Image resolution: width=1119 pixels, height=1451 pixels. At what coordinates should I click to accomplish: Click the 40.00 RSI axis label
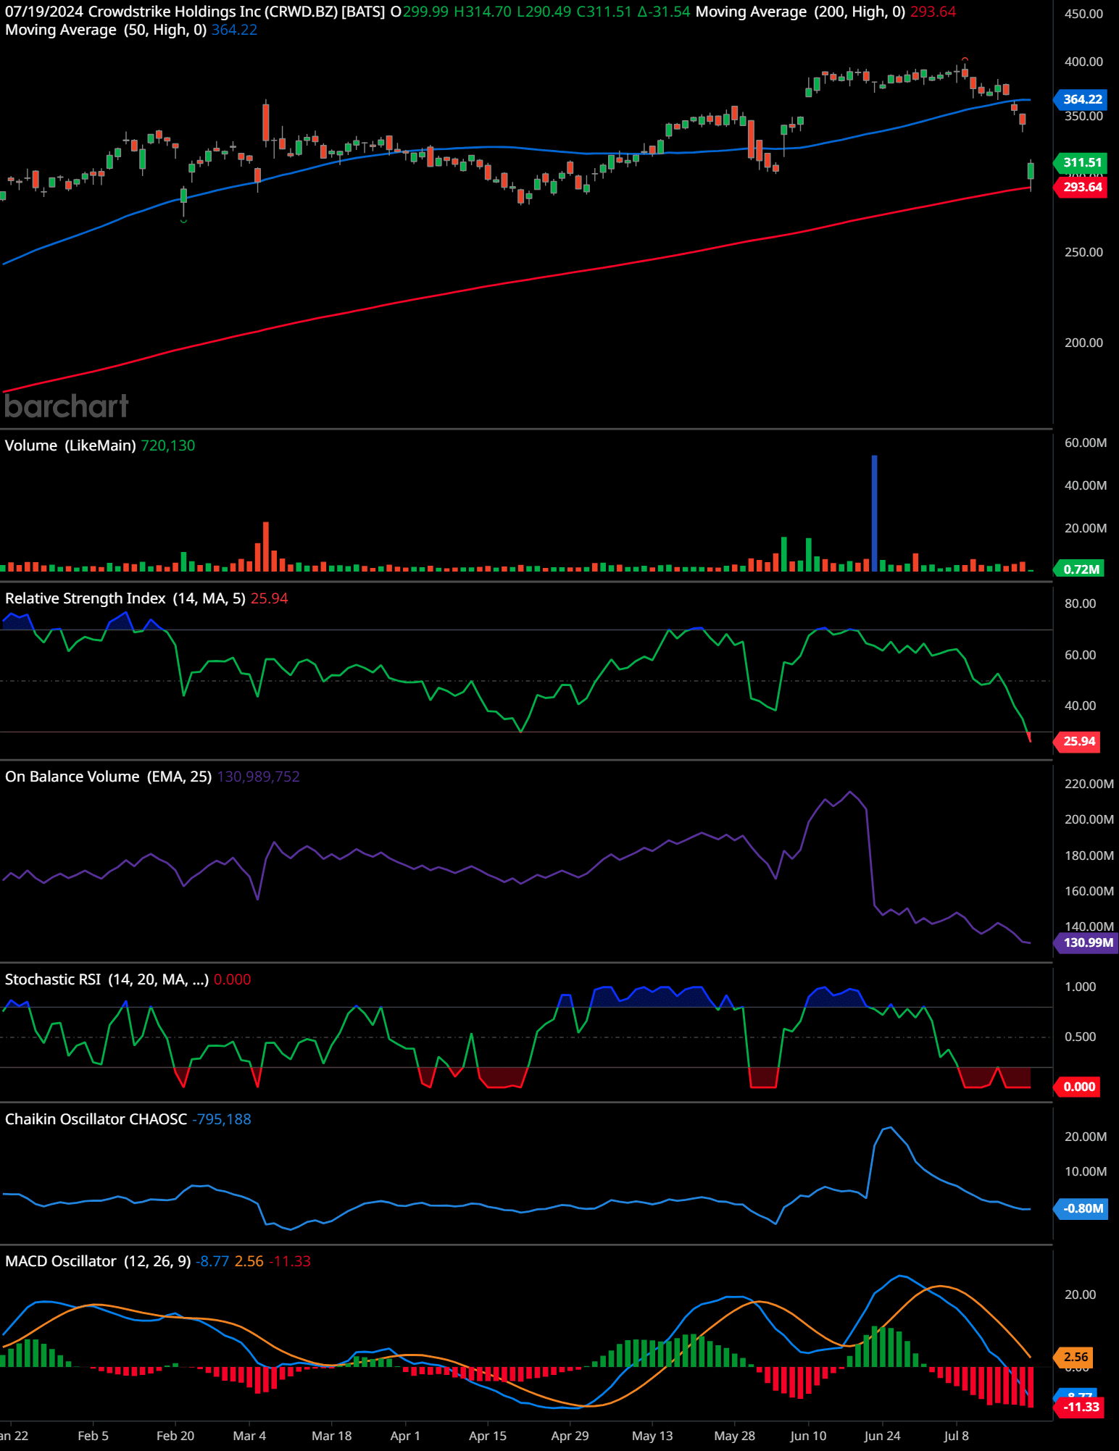1080,706
